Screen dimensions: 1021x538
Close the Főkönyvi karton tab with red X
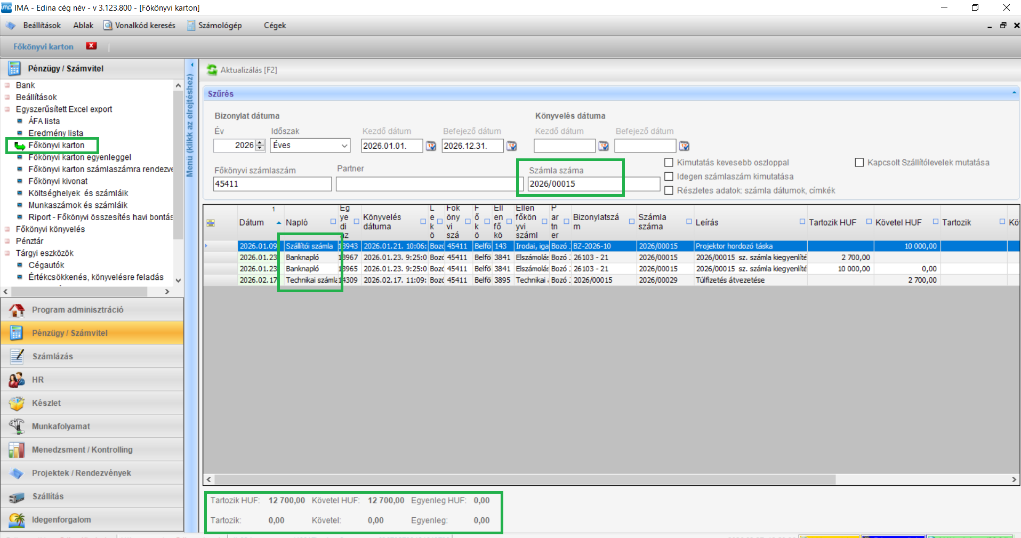pos(92,46)
